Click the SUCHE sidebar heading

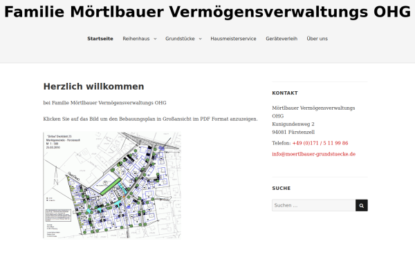[x=282, y=188]
